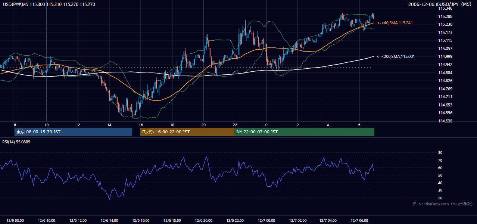Click price axis value 114.711
Viewport: 477px width, 224px height.
tap(445, 97)
